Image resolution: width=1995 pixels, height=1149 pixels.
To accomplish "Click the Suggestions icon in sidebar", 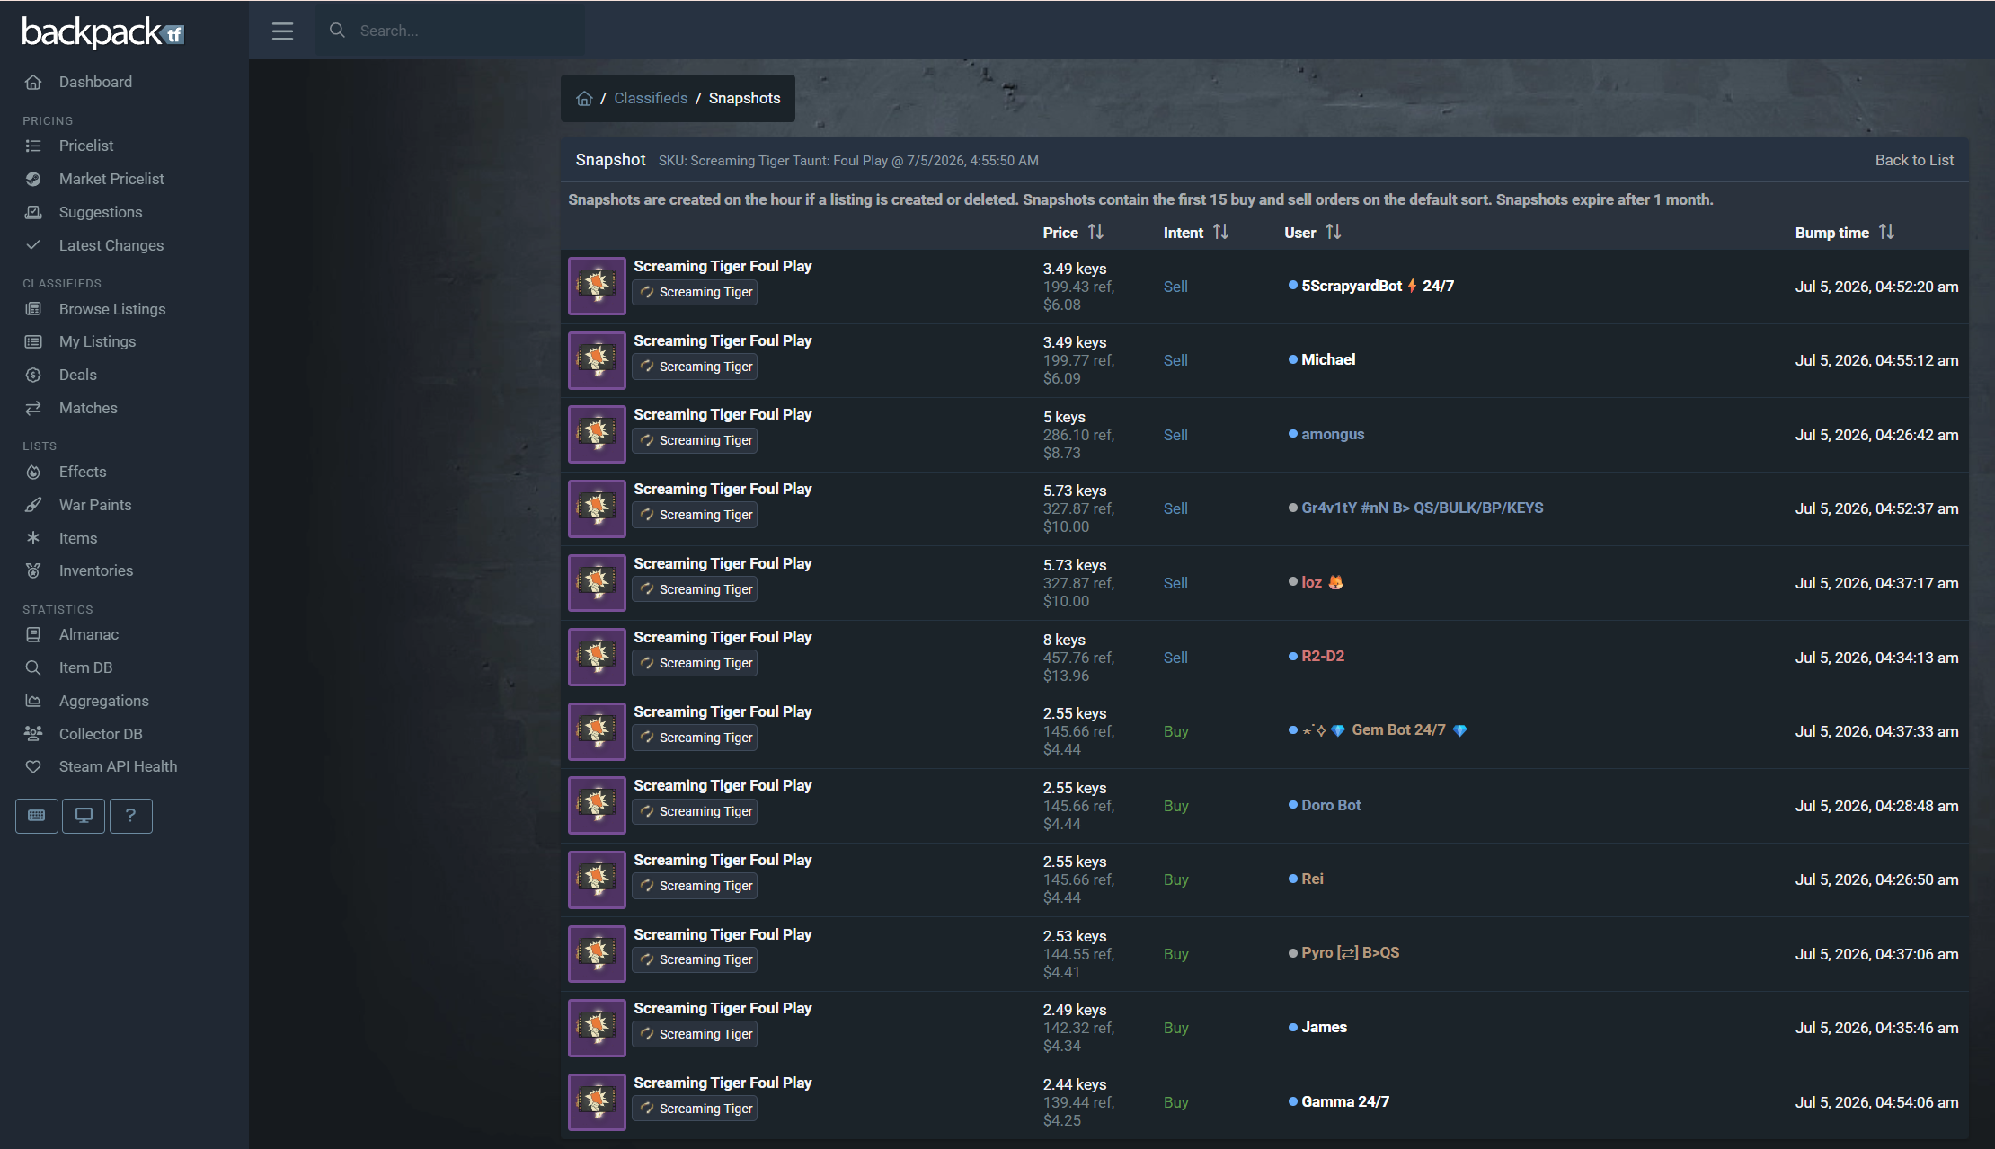I will pyautogui.click(x=33, y=213).
